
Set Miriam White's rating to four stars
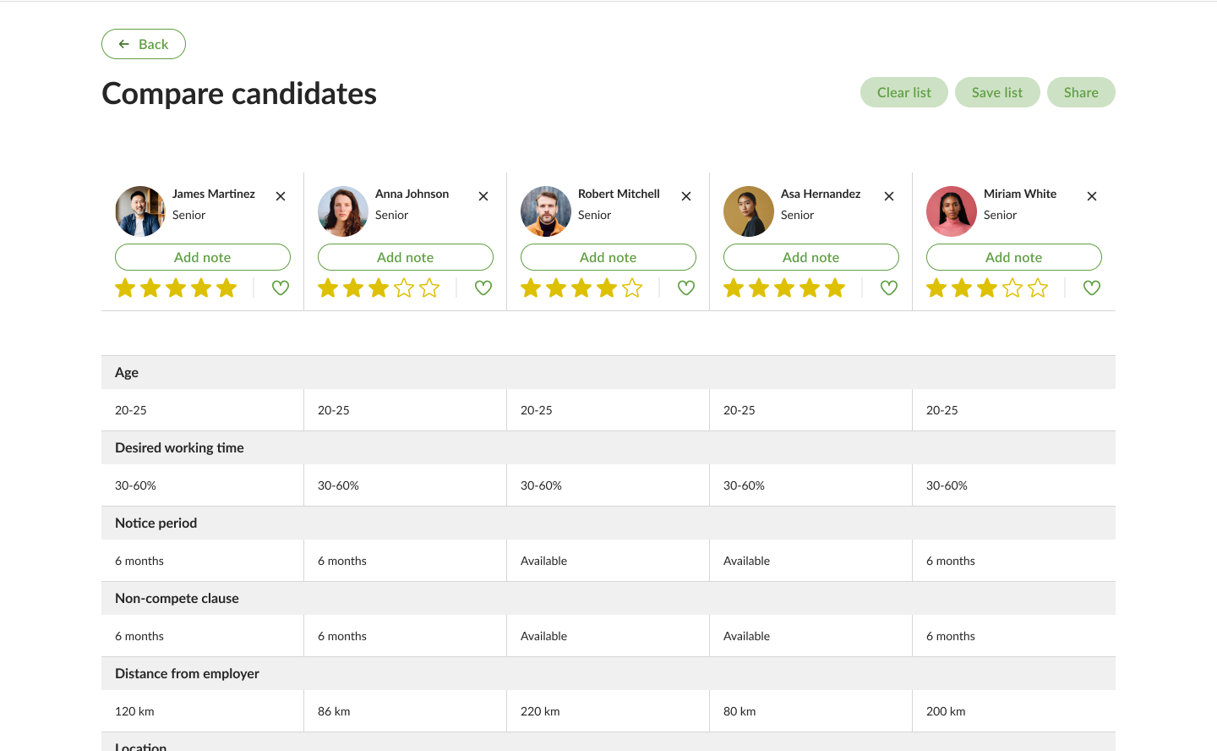pyautogui.click(x=1012, y=288)
